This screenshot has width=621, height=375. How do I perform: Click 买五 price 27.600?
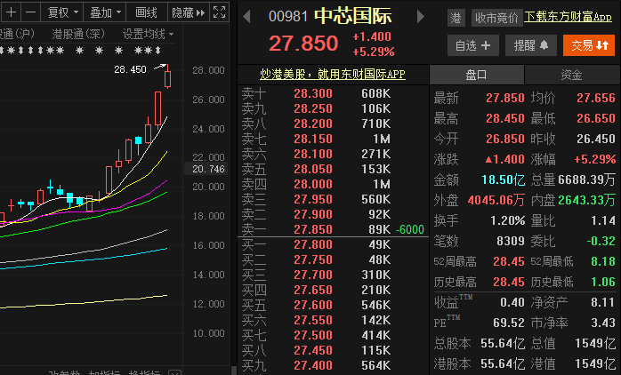(313, 305)
